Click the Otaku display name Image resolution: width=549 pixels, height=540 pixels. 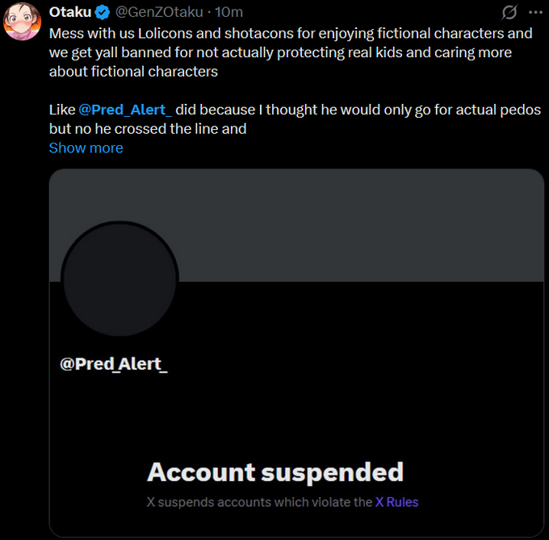tap(70, 12)
